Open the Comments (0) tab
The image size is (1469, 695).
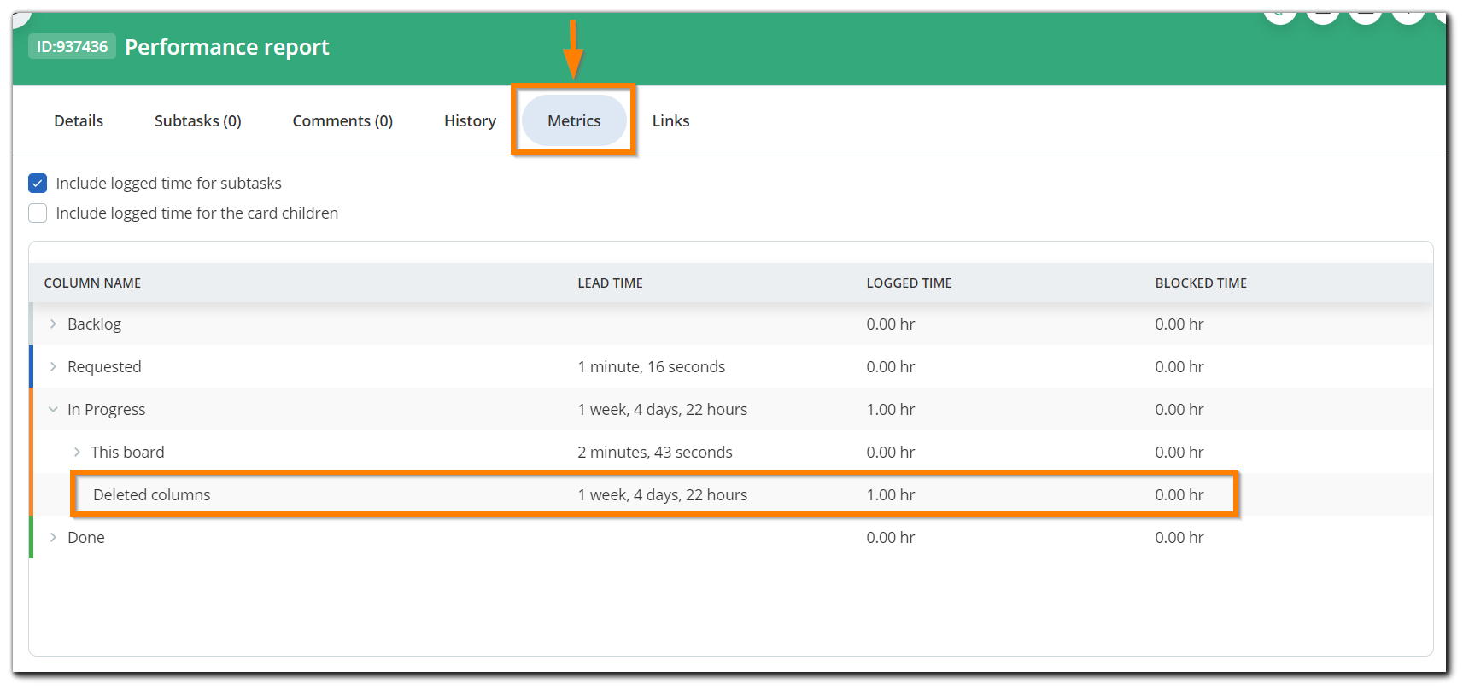click(x=342, y=121)
